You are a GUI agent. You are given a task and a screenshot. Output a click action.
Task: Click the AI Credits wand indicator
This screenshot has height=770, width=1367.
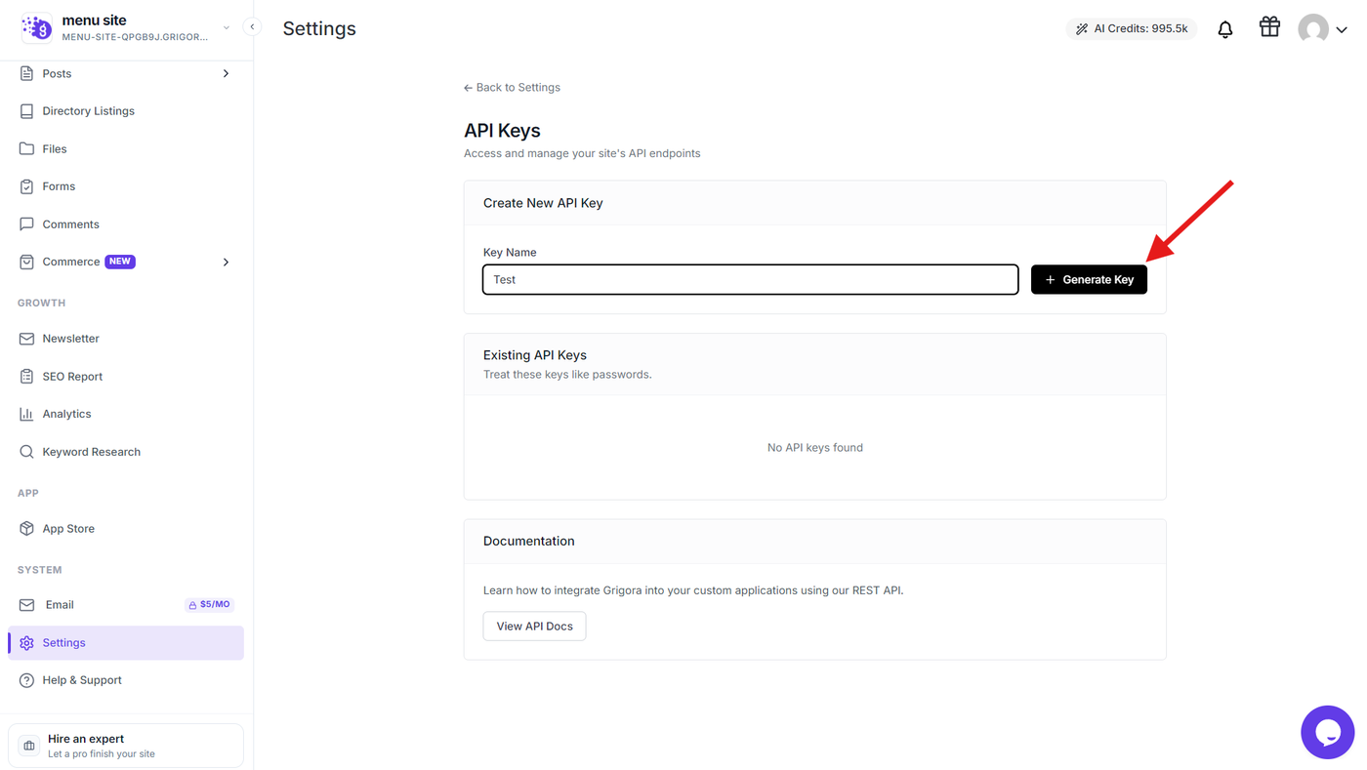pyautogui.click(x=1131, y=29)
